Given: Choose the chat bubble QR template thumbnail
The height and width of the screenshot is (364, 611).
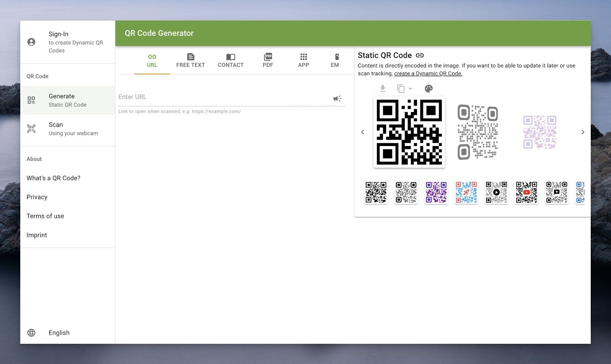Looking at the screenshot, I should 557,192.
